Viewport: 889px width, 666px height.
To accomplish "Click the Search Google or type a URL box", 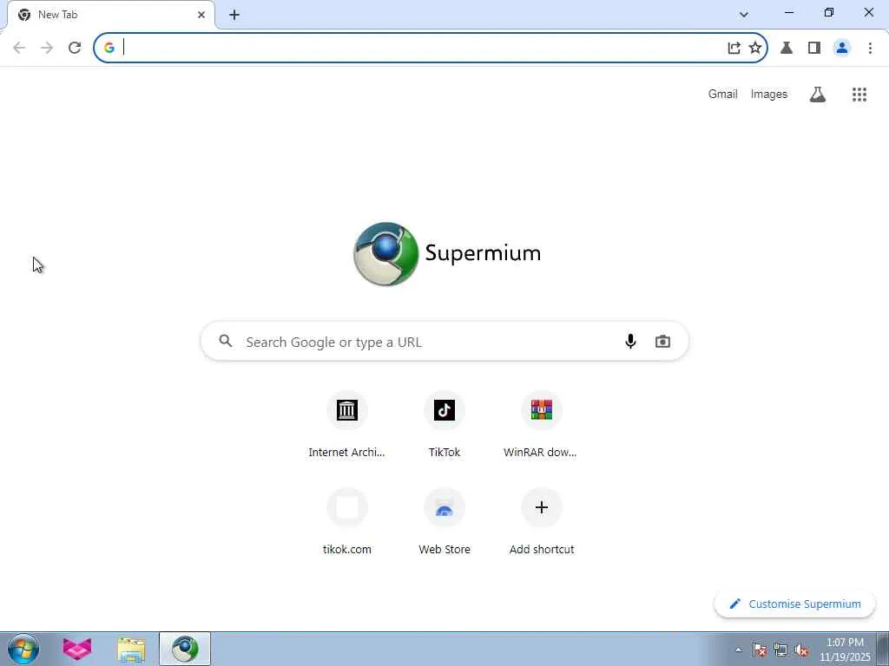I will pos(445,342).
